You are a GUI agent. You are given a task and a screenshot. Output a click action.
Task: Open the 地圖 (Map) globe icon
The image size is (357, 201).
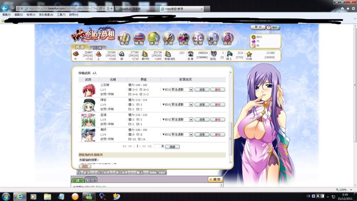(x=154, y=38)
